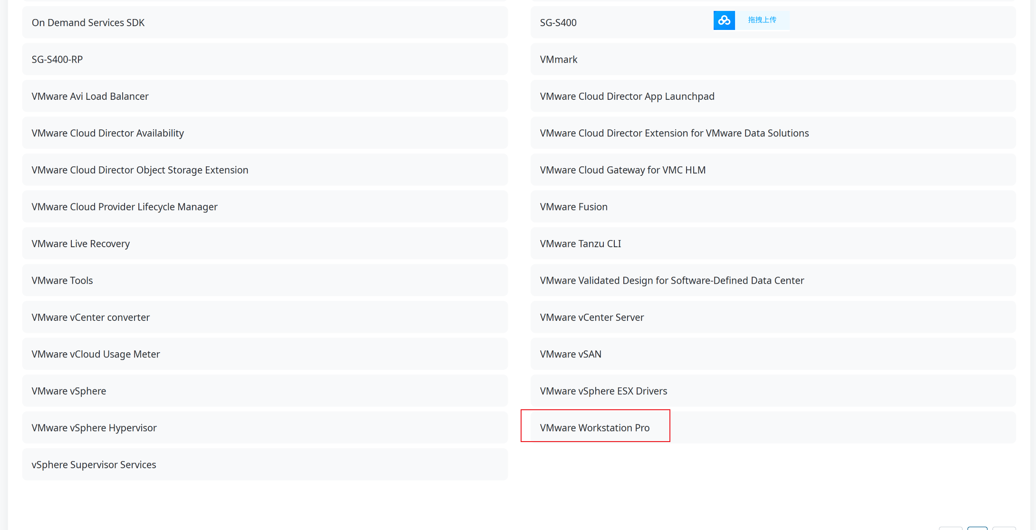Open the VMware Workstation Pro download page

point(595,427)
